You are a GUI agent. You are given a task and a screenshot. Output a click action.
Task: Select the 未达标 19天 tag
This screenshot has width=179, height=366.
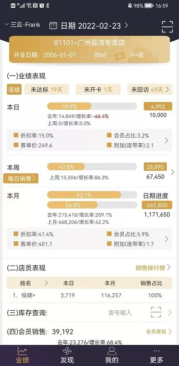(47, 89)
